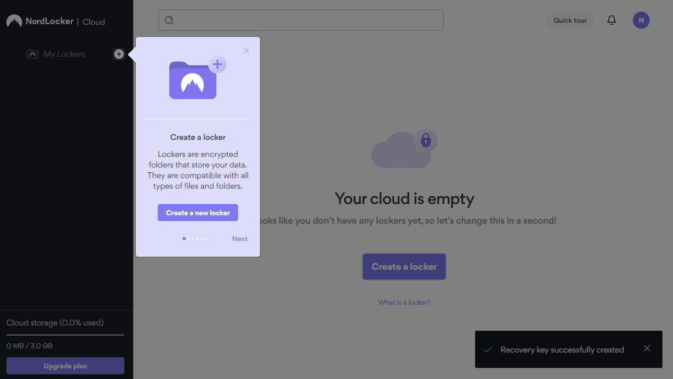Open the notifications bell
The width and height of the screenshot is (673, 379).
coord(611,20)
